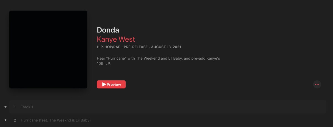Select the HIP-HOP/RAP genre label

point(109,47)
